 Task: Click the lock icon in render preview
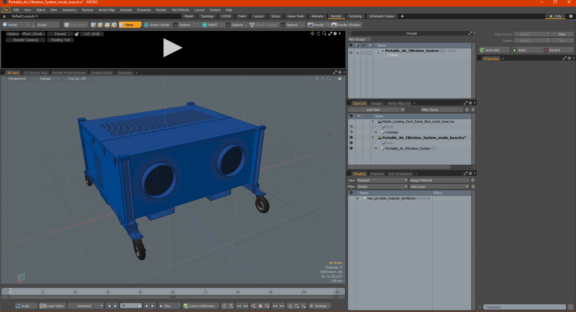77,34
